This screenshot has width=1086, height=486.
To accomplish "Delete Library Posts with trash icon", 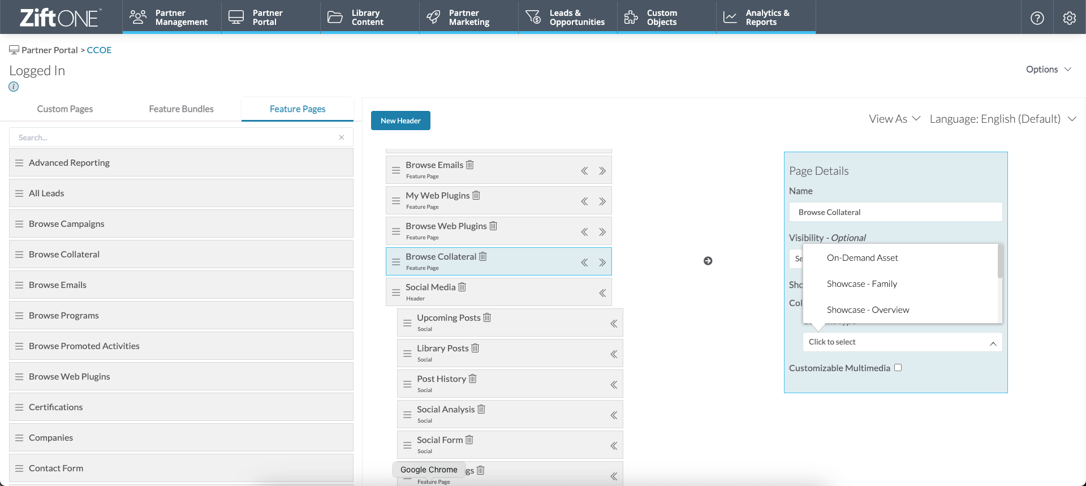I will click(x=475, y=348).
